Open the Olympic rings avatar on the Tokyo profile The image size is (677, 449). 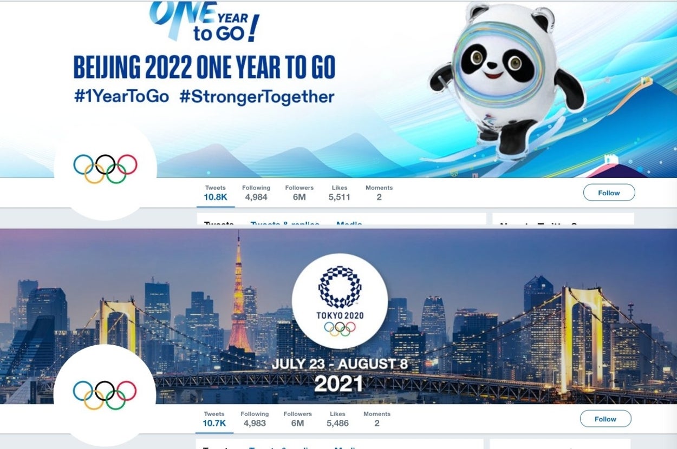pos(105,395)
